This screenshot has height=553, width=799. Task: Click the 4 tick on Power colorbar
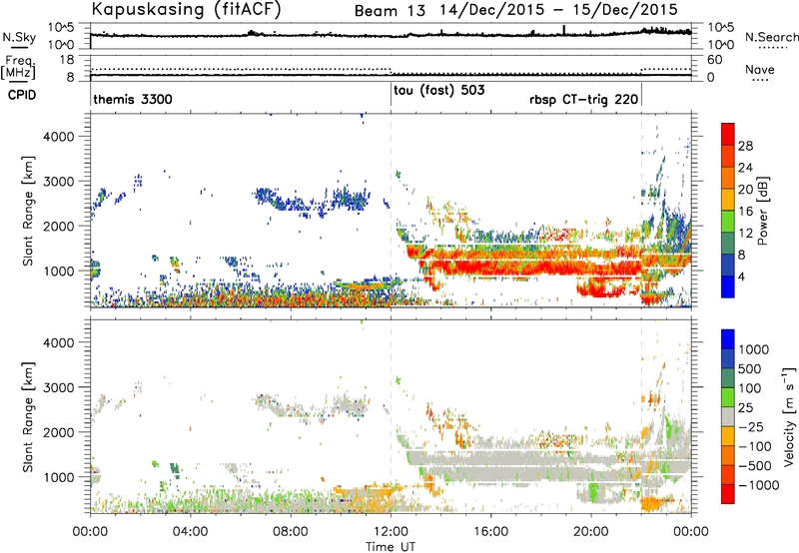click(x=742, y=276)
